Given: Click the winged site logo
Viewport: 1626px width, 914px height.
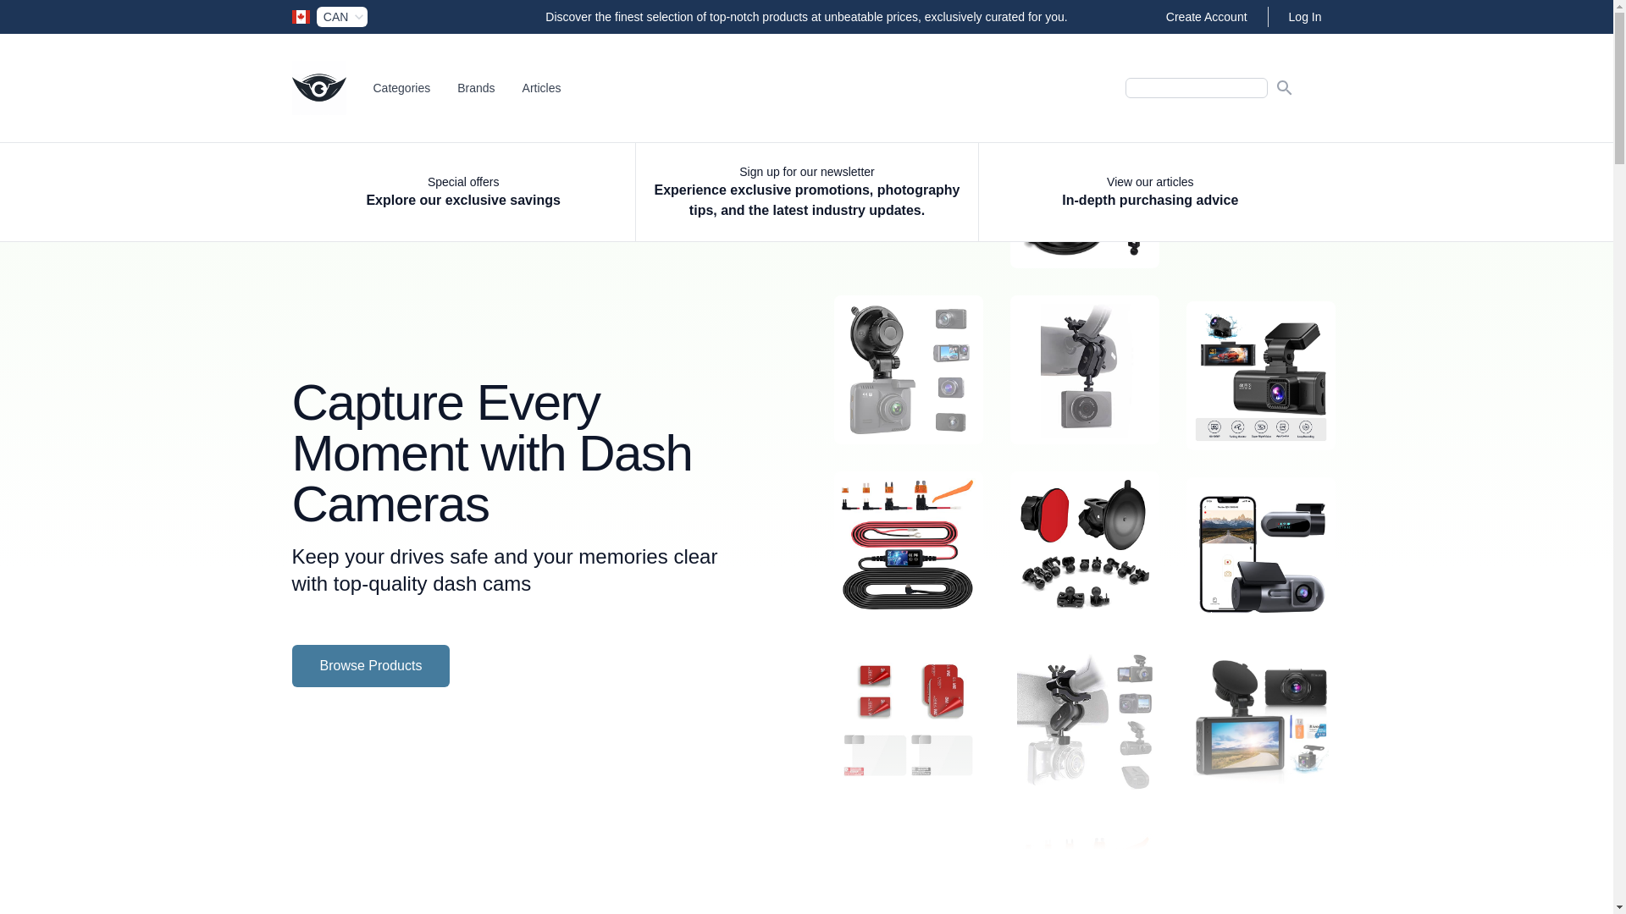Looking at the screenshot, I should coord(318,88).
